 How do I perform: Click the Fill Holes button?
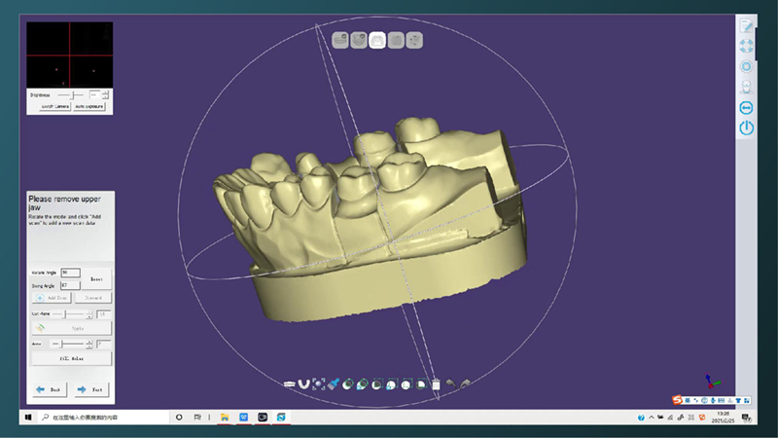coord(71,358)
